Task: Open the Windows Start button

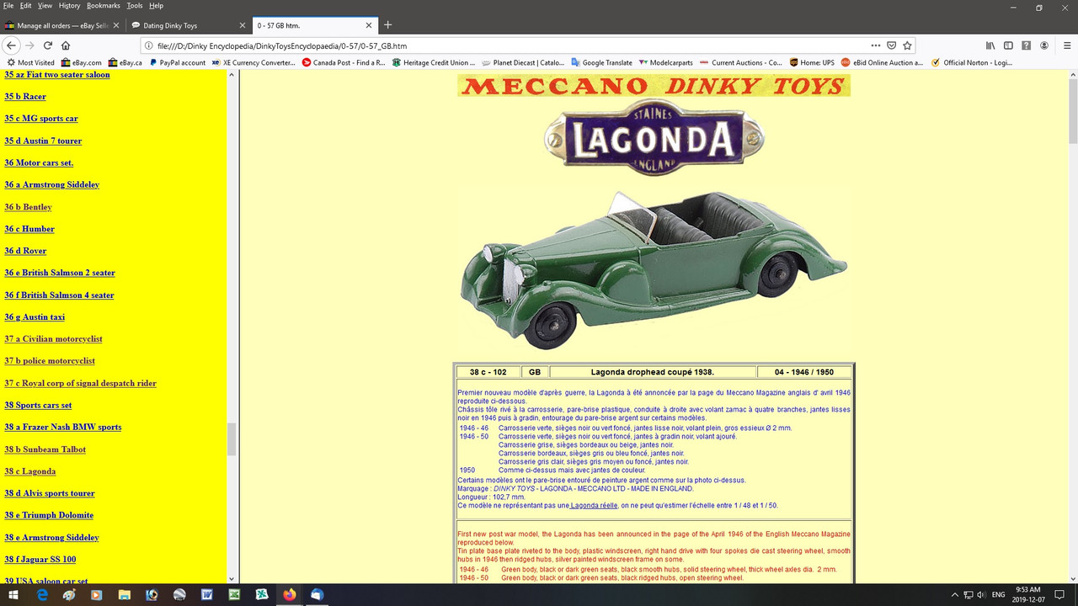Action: click(x=14, y=595)
